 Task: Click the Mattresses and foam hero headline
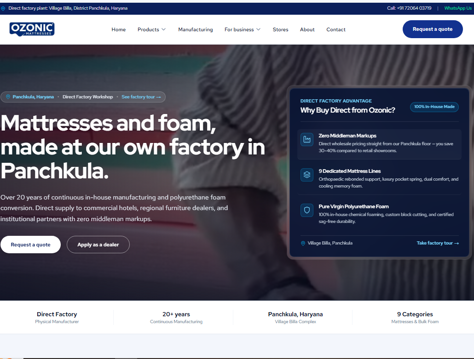133,147
